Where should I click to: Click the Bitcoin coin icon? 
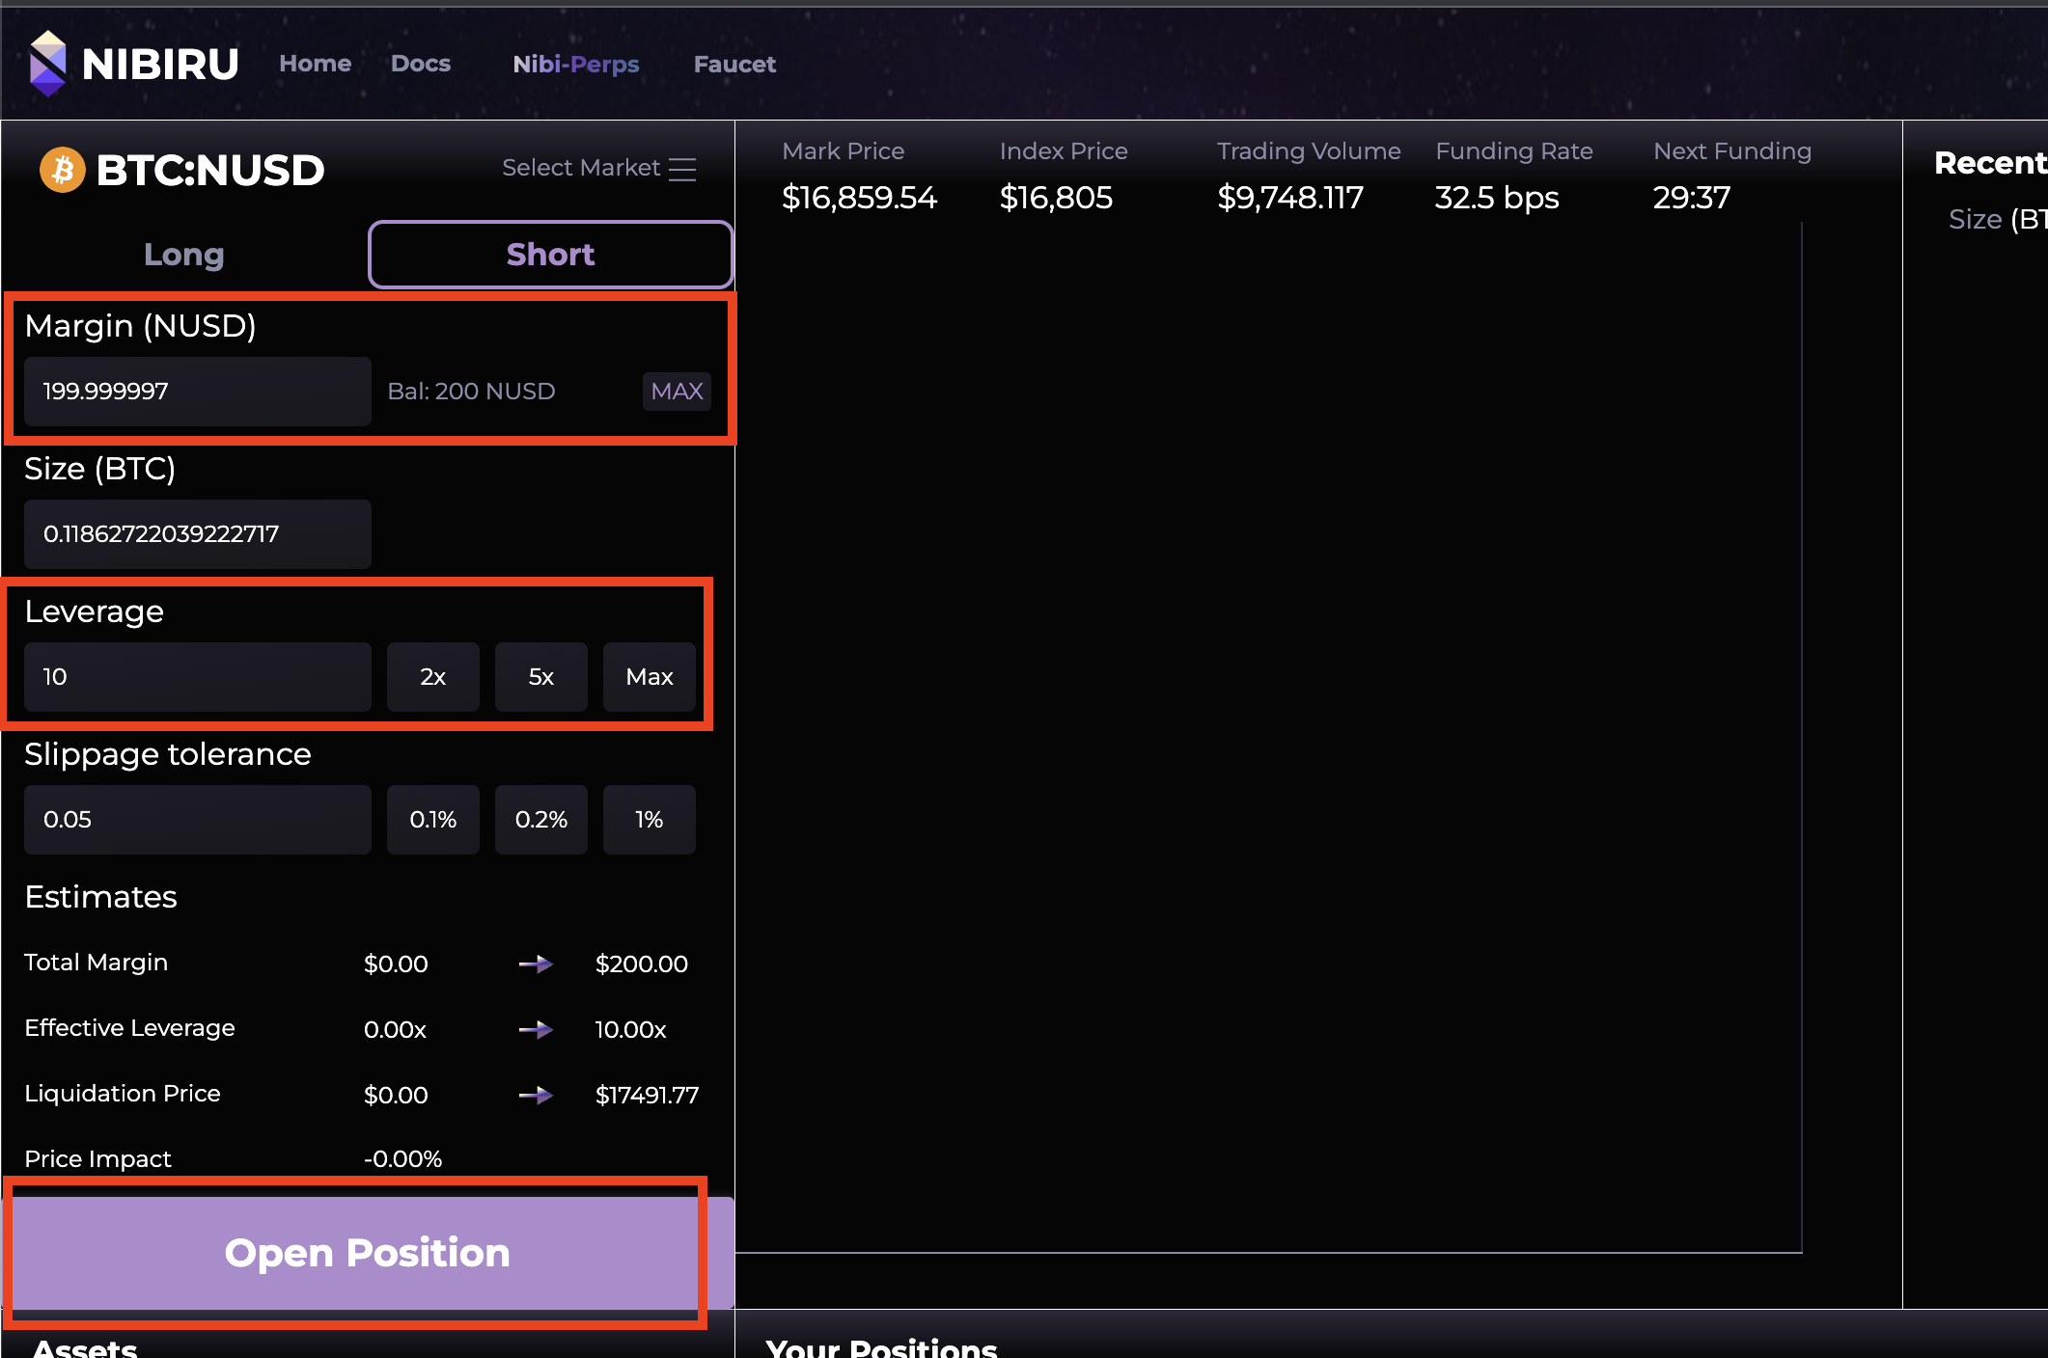tap(63, 170)
